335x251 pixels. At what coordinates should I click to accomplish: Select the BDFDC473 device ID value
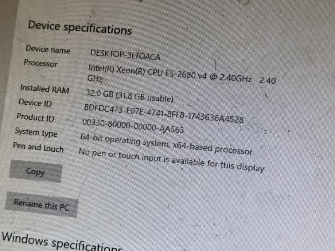pyautogui.click(x=164, y=113)
